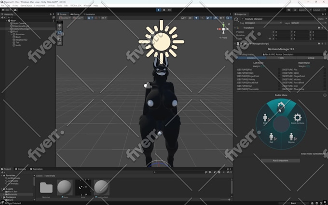Image resolution: width=328 pixels, height=205 pixels.
Task: Open the snap increment settings dropdown
Action: [104, 18]
